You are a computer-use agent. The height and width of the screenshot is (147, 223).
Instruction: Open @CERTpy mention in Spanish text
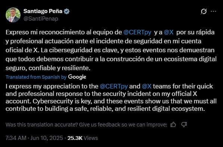point(137,32)
